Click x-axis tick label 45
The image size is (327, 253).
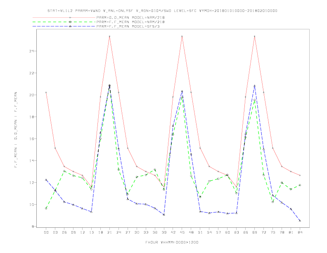click(x=182, y=232)
